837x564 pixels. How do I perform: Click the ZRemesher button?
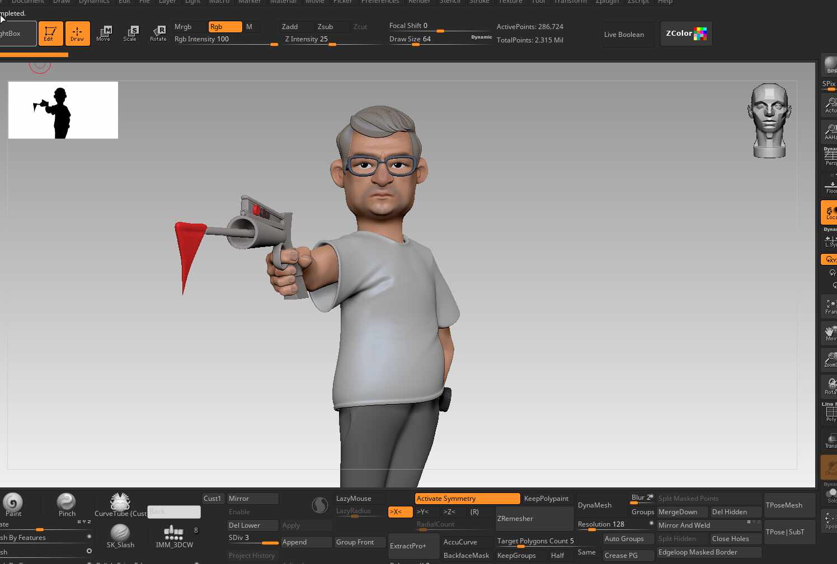tap(515, 519)
